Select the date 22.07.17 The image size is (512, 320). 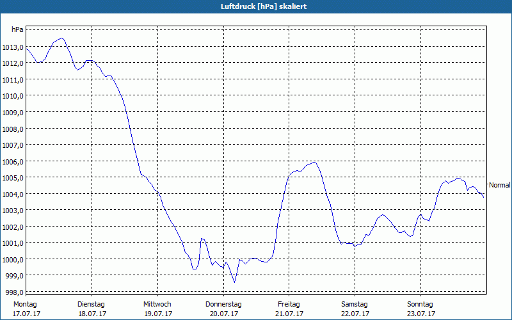point(355,314)
